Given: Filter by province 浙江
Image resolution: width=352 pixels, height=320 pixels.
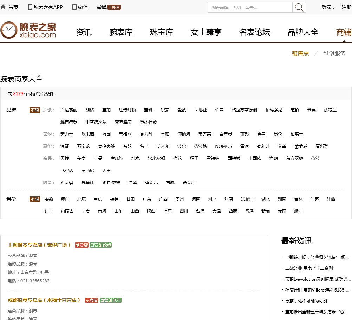Looking at the screenshot, I should tap(298, 211).
